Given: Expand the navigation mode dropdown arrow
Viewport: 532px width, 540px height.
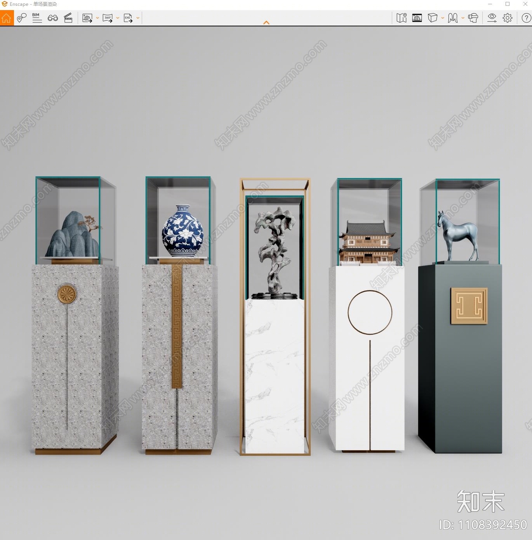Looking at the screenshot, I should tap(463, 18).
